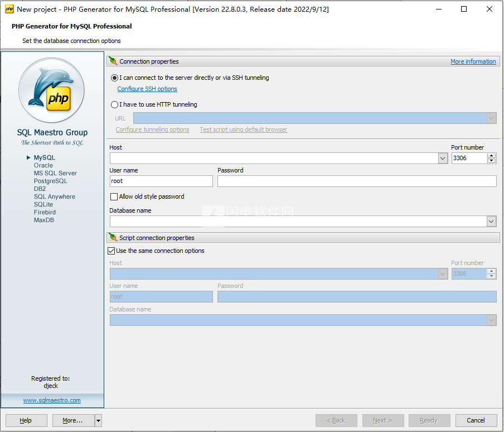The image size is (504, 432).
Task: Visit www.sqlmaestro.com link
Action: (52, 400)
